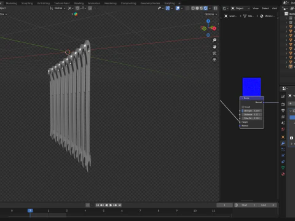Switch to the Modeling workspace tab
Screen dimensions: 295x221
[x=12, y=3]
